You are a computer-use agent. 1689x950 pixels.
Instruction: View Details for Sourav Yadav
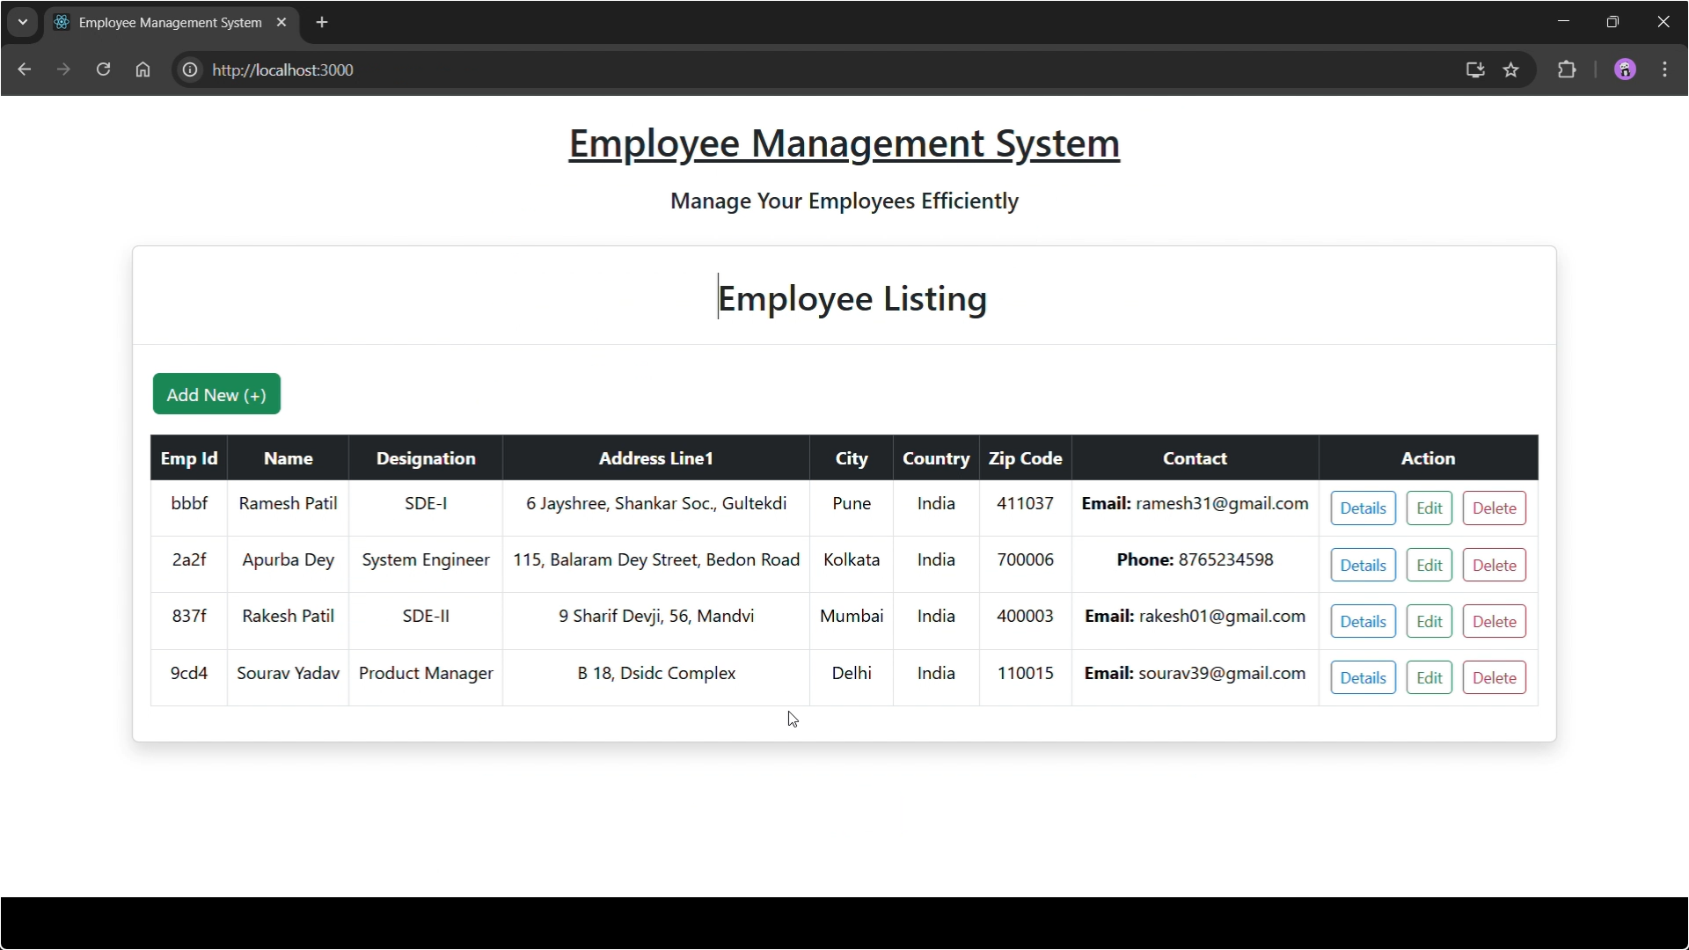[1363, 677]
